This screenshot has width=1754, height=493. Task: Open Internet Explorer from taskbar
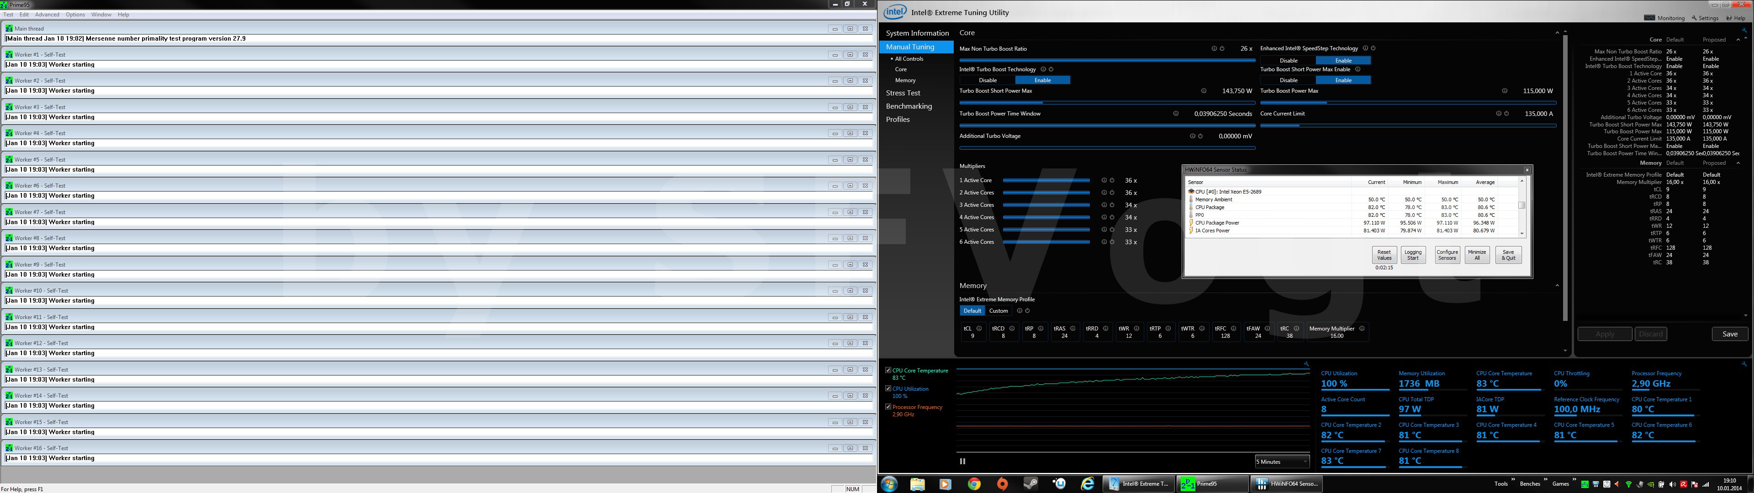tap(1088, 484)
